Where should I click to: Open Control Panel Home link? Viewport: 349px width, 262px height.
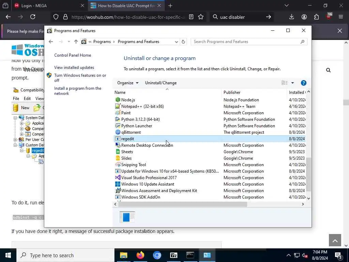(73, 55)
